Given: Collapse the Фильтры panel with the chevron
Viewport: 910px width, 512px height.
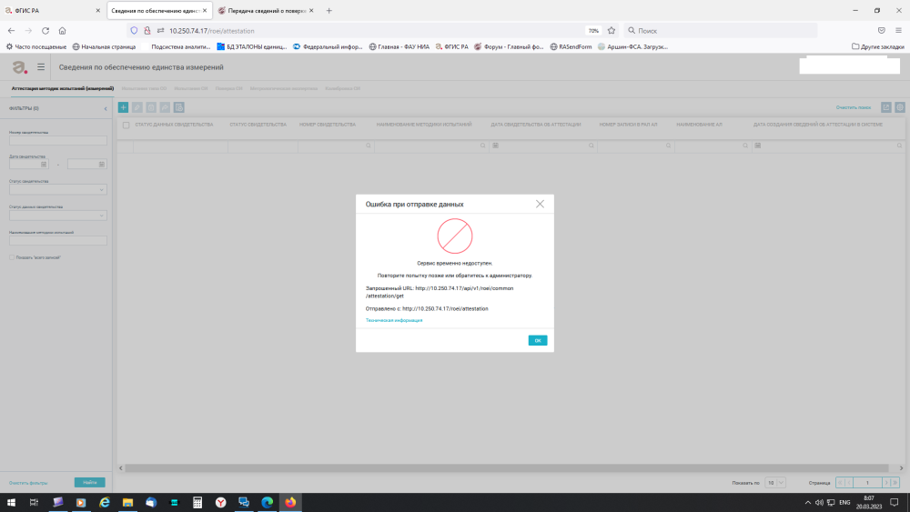Looking at the screenshot, I should (106, 107).
